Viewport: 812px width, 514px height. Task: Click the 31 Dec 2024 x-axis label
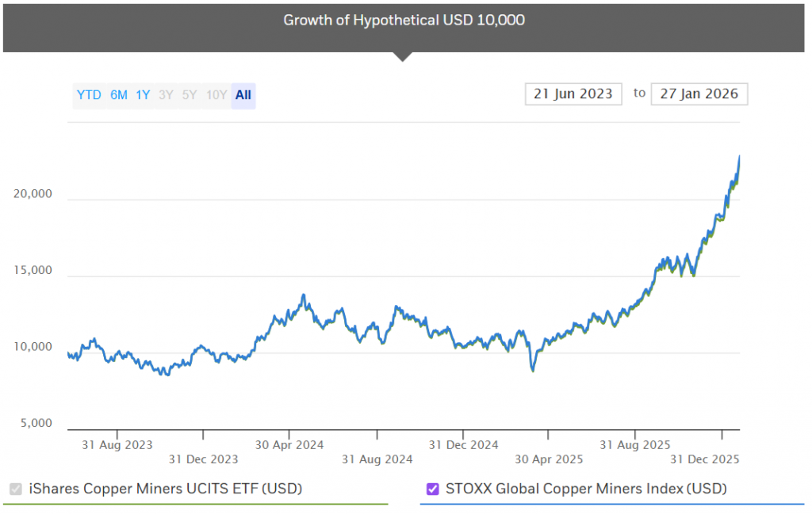(x=463, y=445)
